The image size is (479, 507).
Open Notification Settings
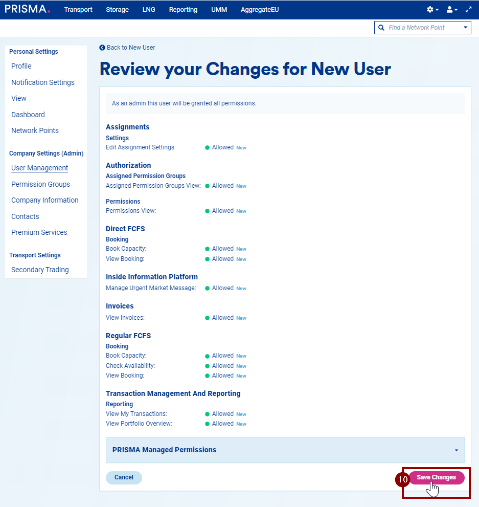tap(43, 82)
